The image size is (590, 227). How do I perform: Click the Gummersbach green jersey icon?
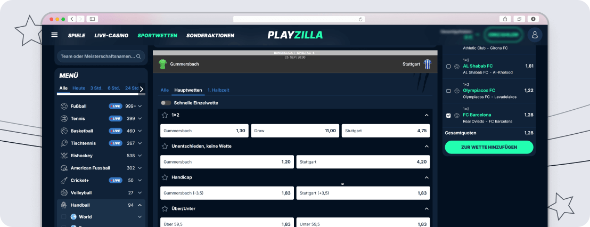click(x=162, y=64)
